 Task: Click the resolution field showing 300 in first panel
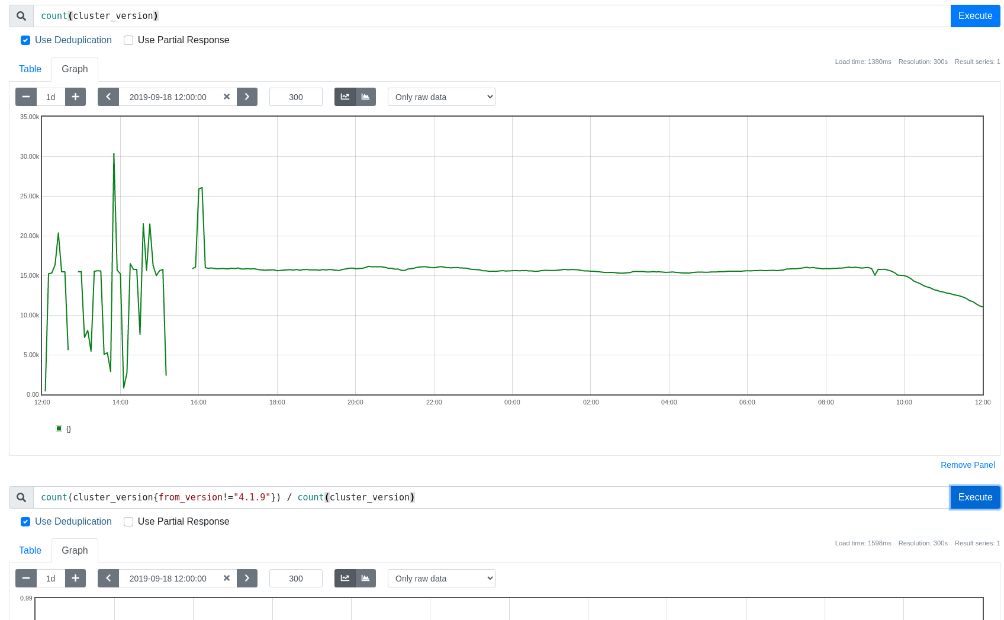tap(296, 97)
